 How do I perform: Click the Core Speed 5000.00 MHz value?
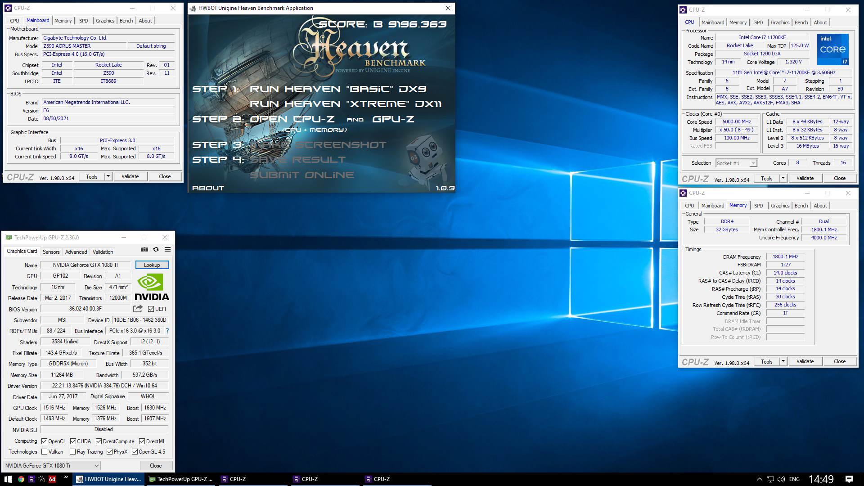click(737, 121)
